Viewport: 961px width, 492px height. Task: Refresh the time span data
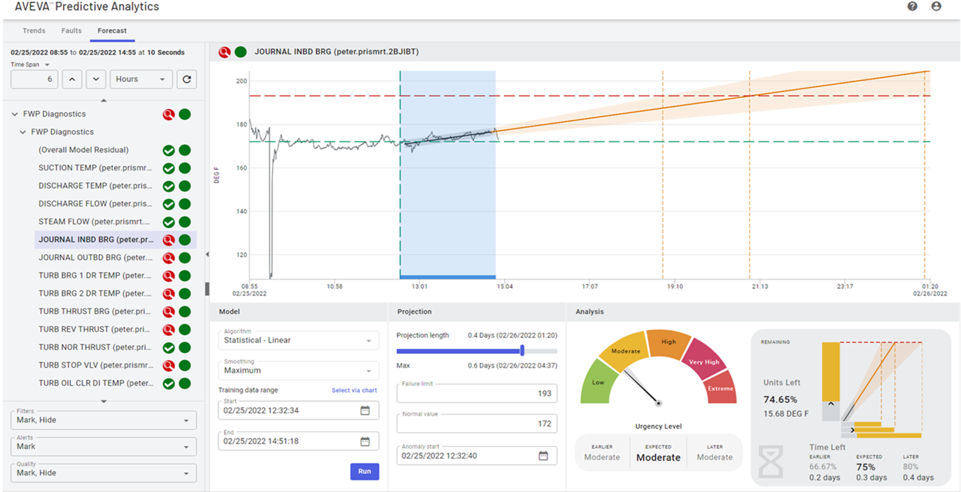(187, 79)
